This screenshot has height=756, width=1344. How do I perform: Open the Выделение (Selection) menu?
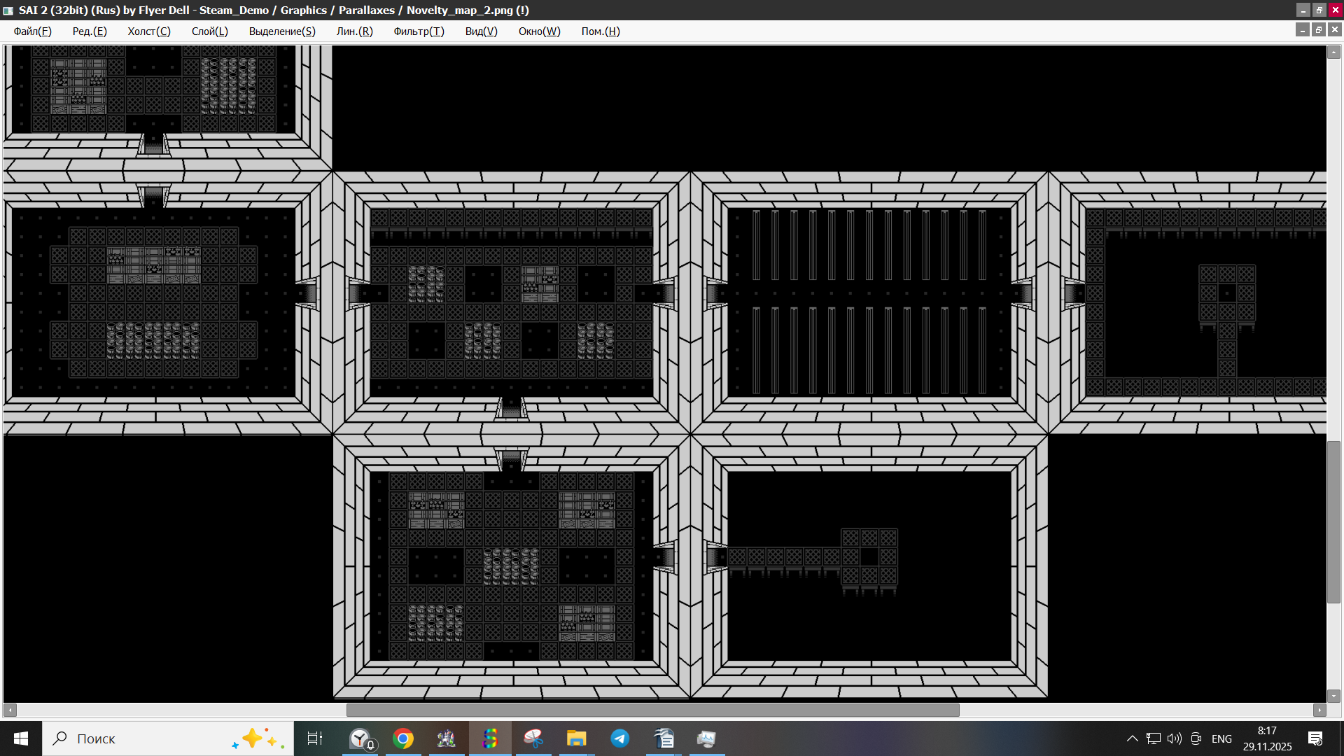click(281, 31)
